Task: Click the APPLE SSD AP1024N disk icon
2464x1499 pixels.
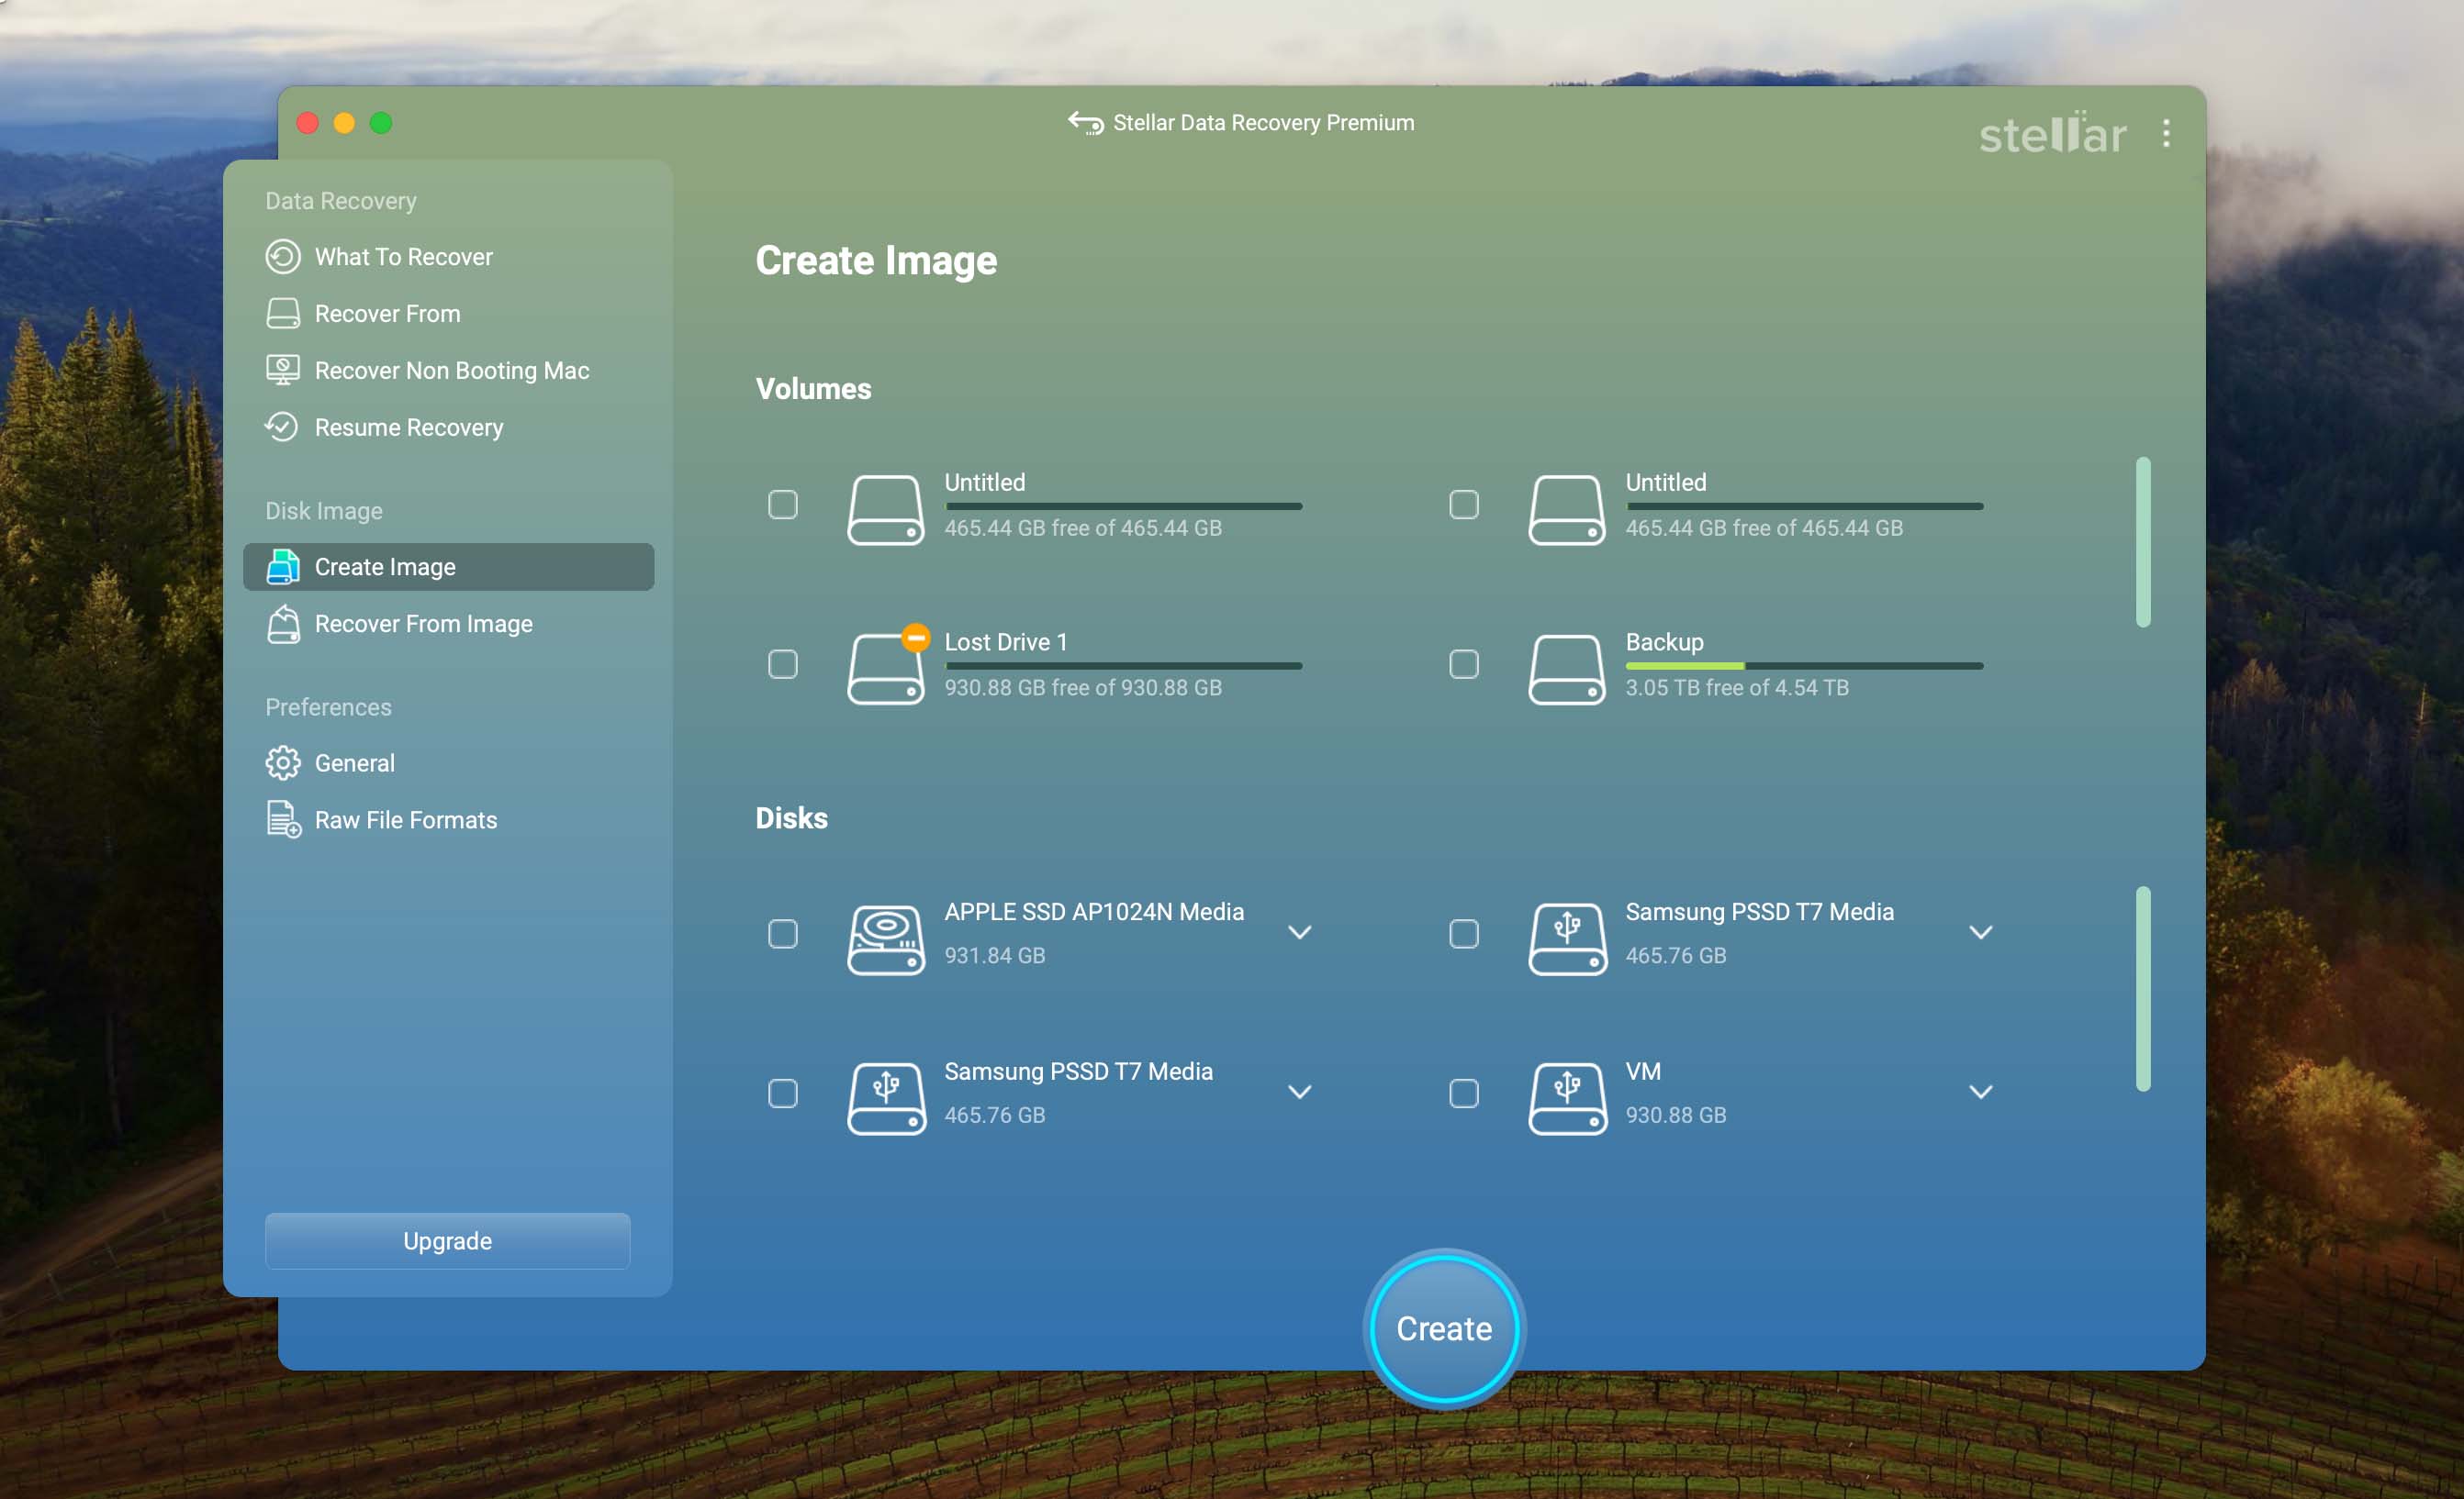Action: [886, 939]
